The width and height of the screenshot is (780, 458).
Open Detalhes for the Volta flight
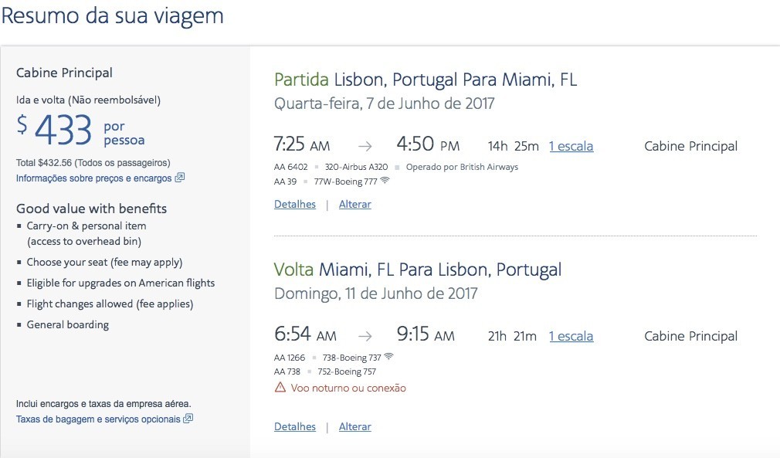(x=295, y=427)
